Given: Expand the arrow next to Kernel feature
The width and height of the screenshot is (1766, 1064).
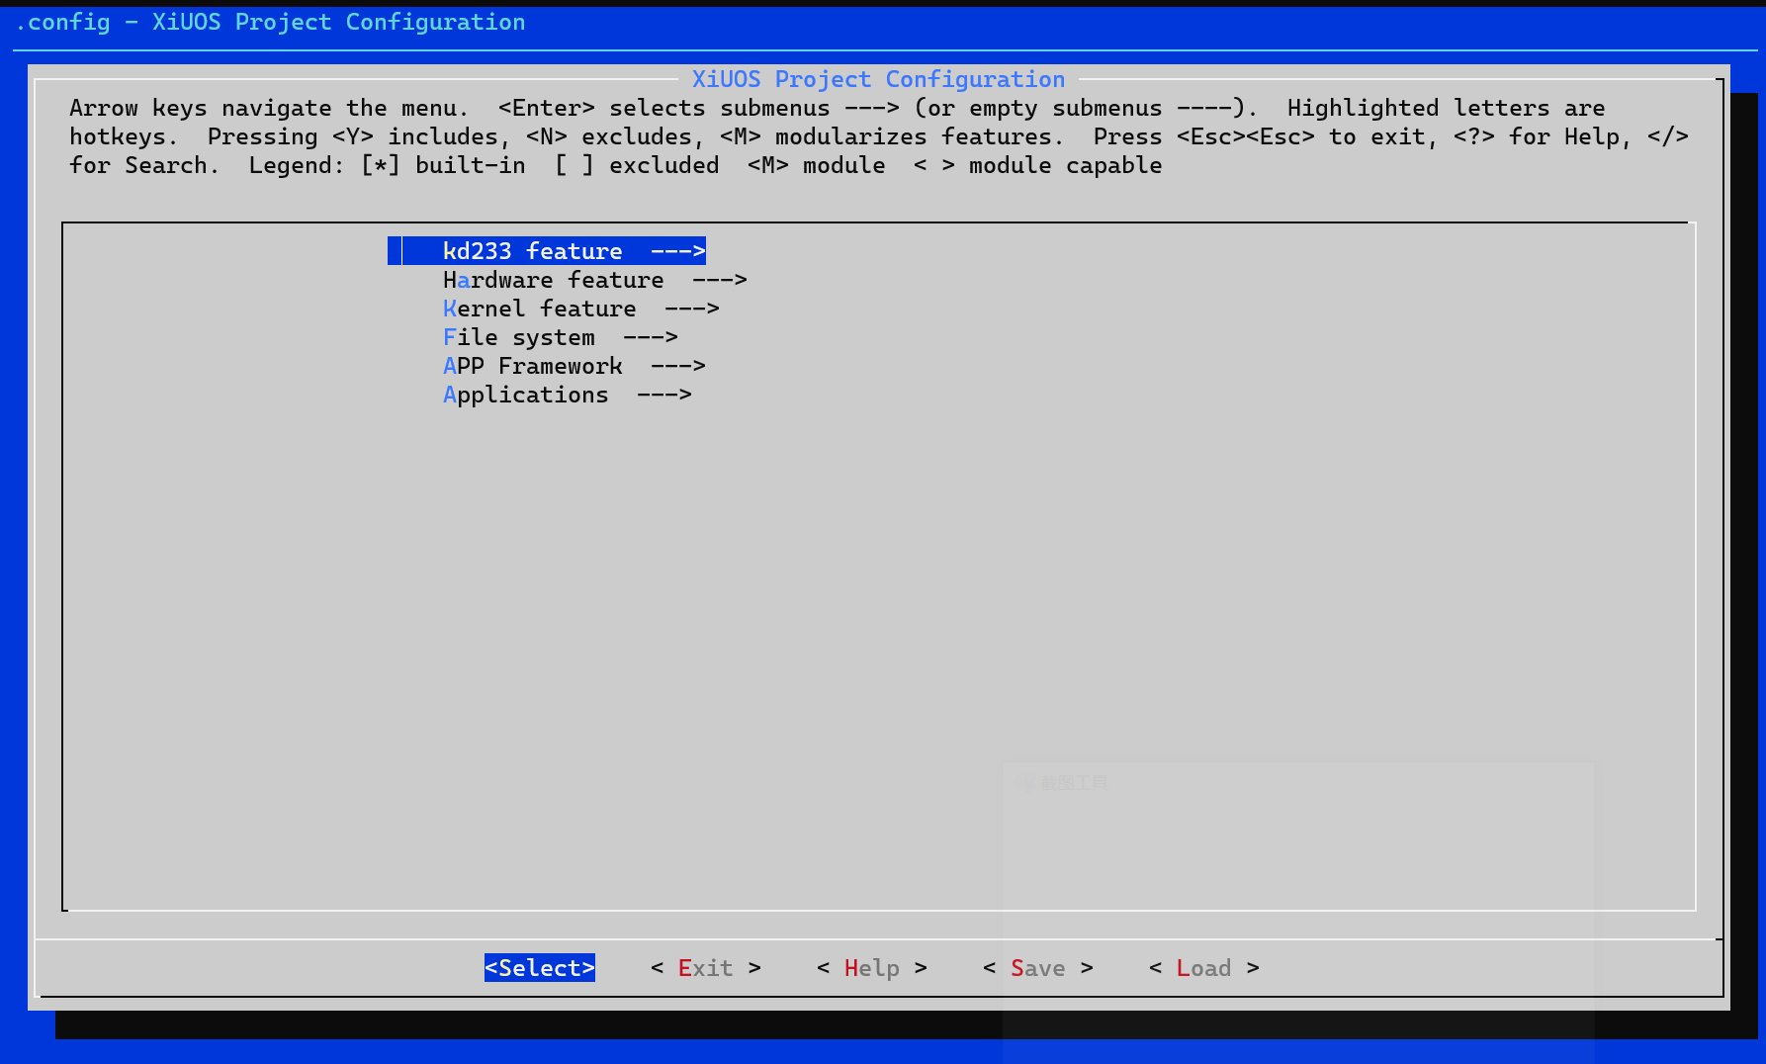Looking at the screenshot, I should [x=691, y=309].
